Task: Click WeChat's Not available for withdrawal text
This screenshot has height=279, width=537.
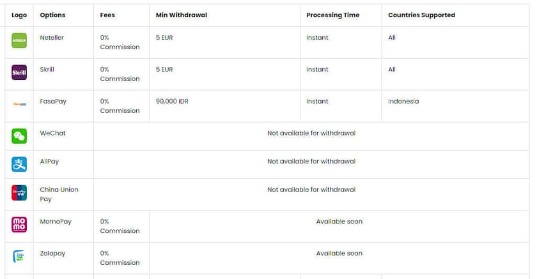Action: 311,133
